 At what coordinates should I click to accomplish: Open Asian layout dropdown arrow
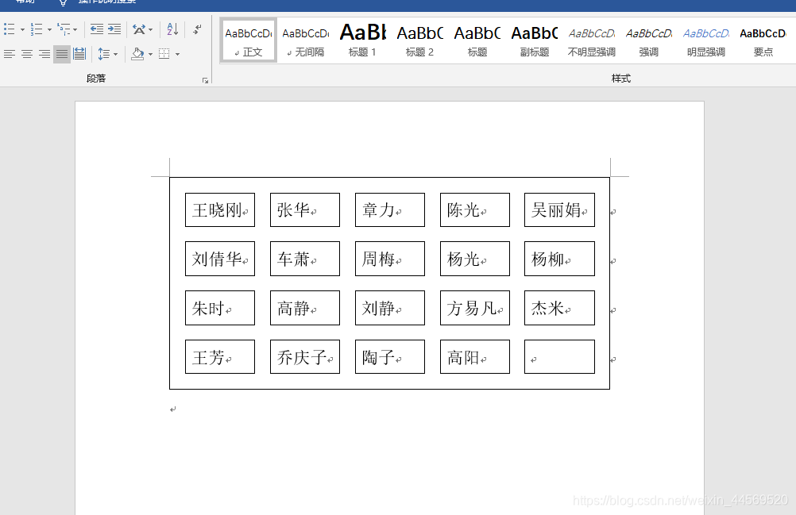[x=150, y=29]
